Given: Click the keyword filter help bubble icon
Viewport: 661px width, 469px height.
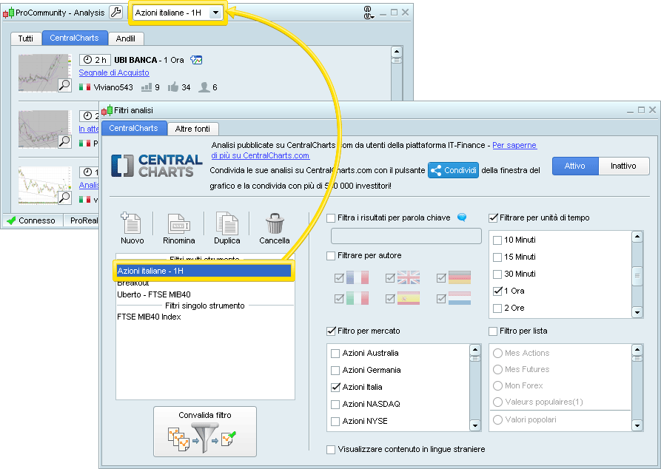Looking at the screenshot, I should point(462,217).
